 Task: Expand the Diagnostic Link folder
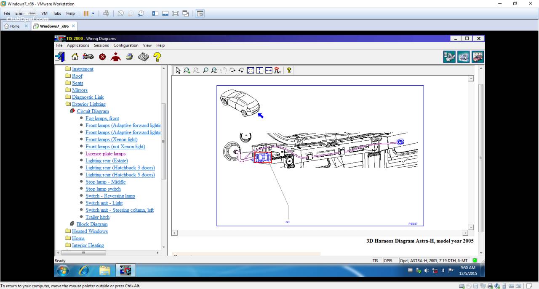click(68, 97)
